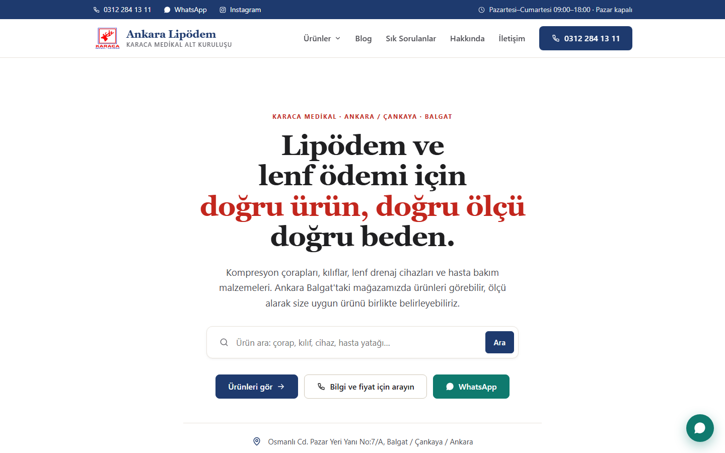This screenshot has width=725, height=453.
Task: Open the Blog page
Action: (364, 38)
